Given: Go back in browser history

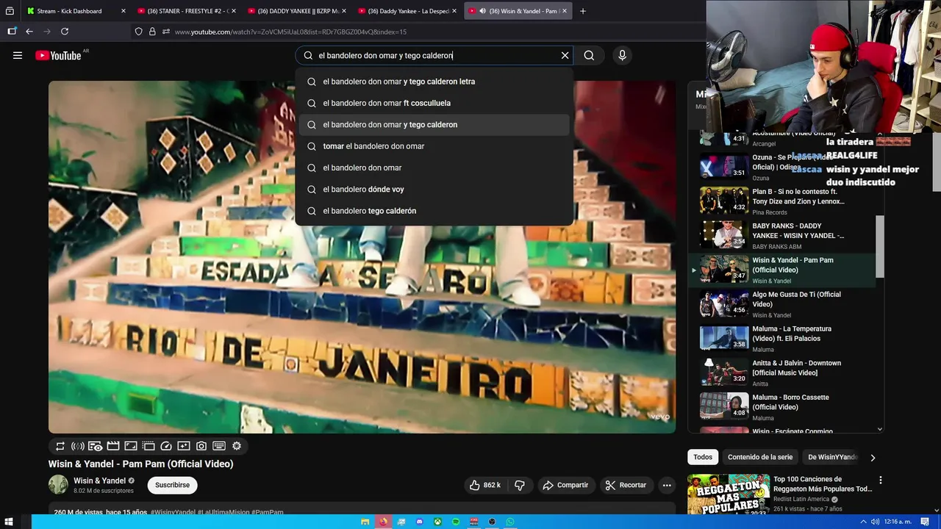Looking at the screenshot, I should tap(29, 32).
